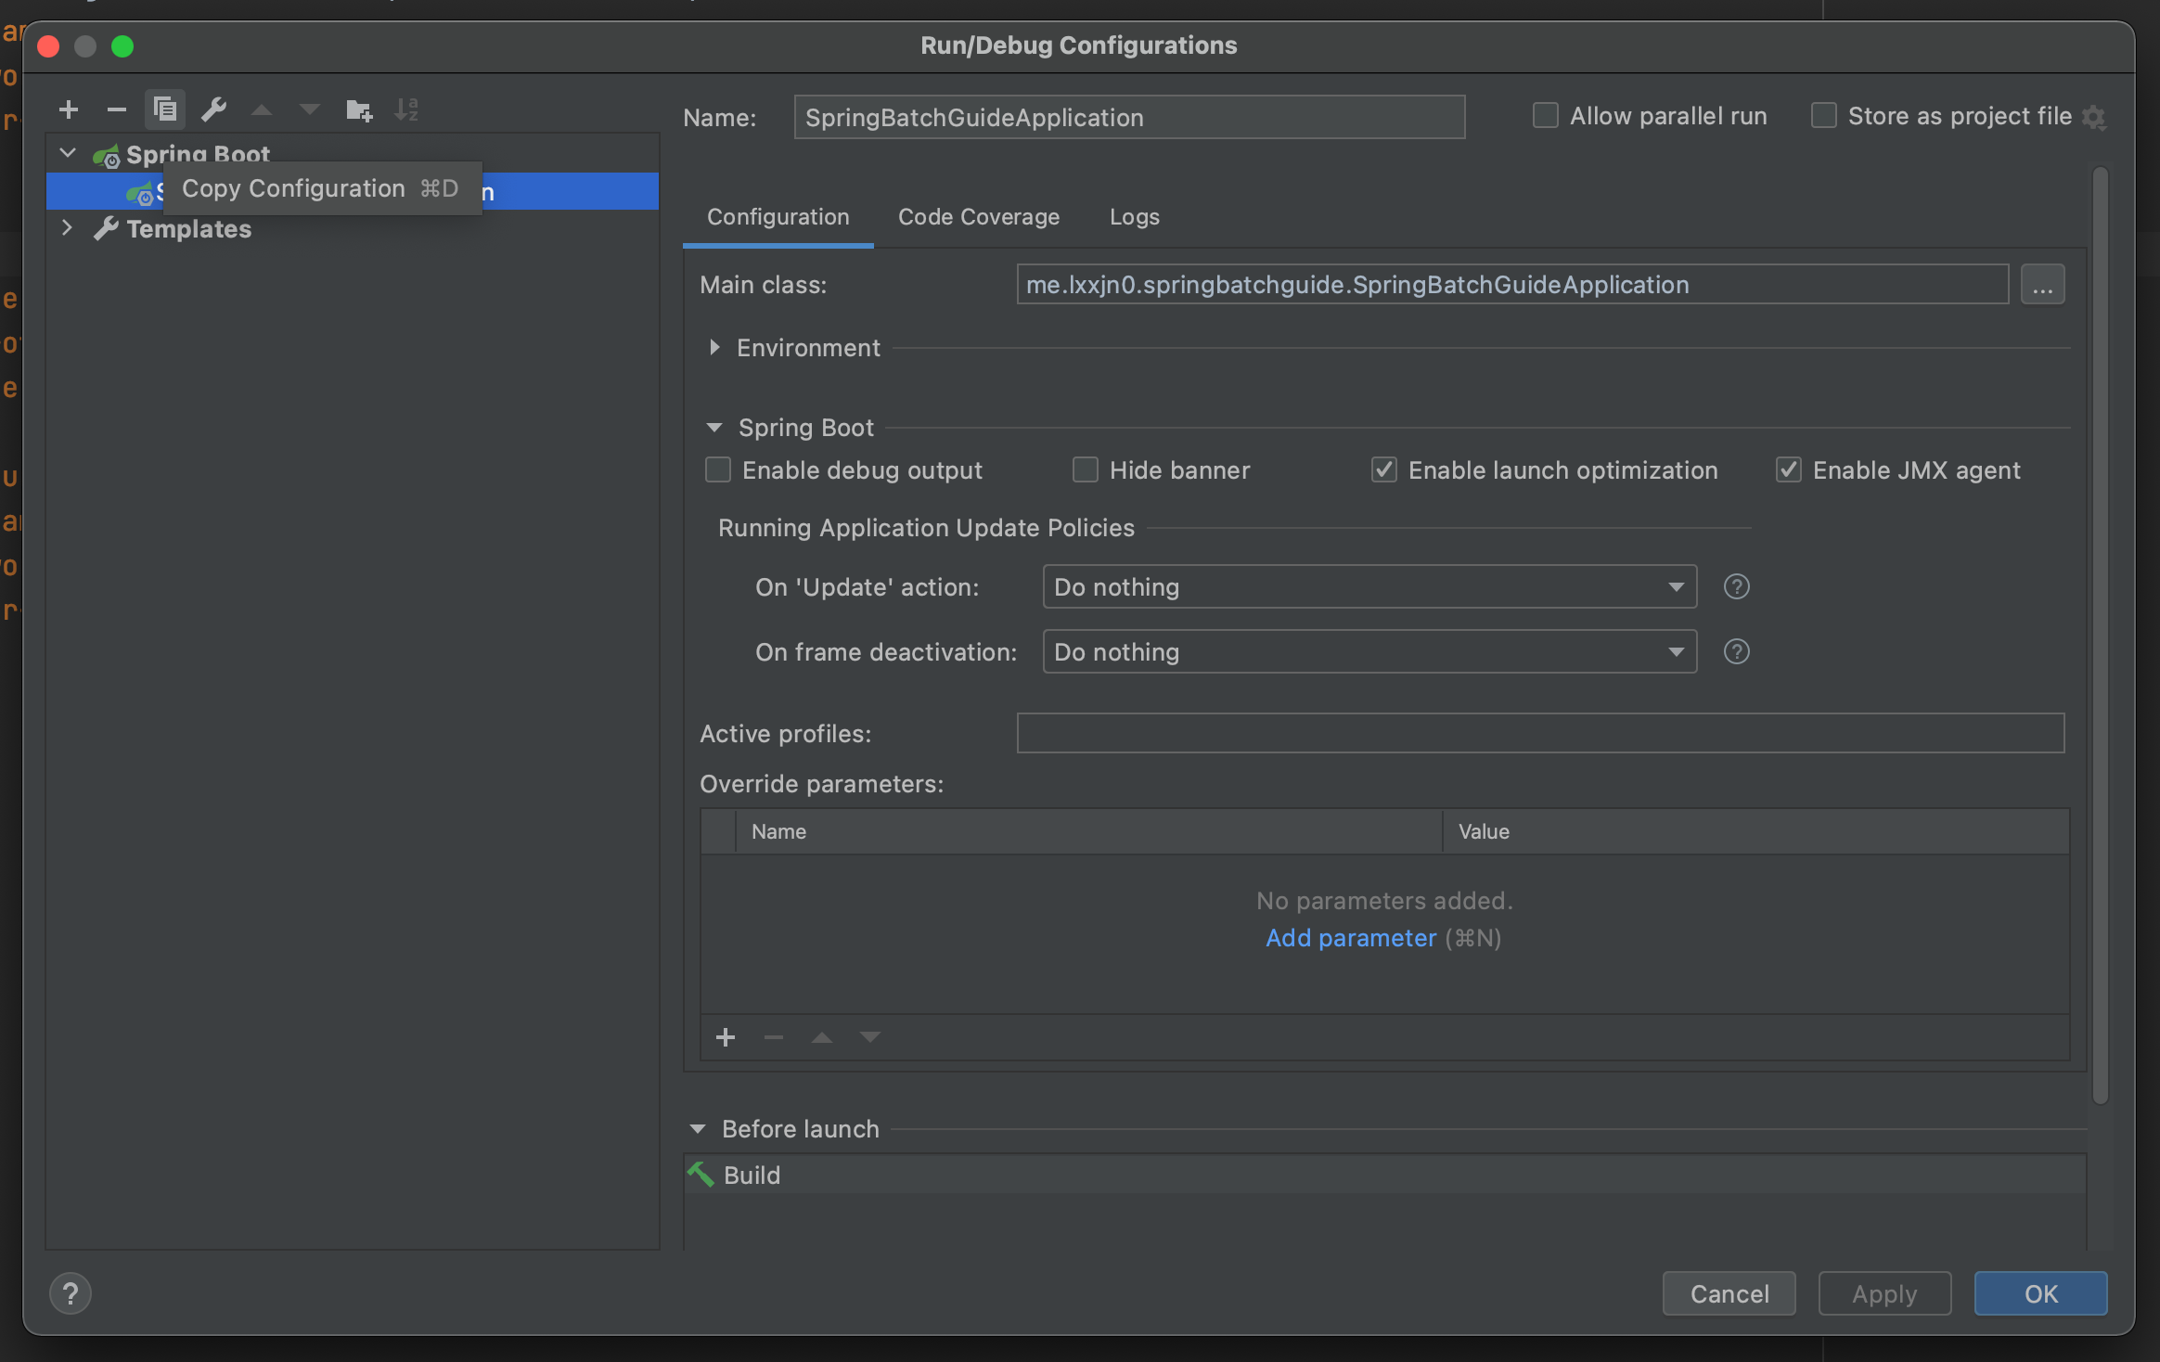Image resolution: width=2160 pixels, height=1362 pixels.
Task: Collapse the Spring Boot settings section
Action: pyautogui.click(x=714, y=428)
